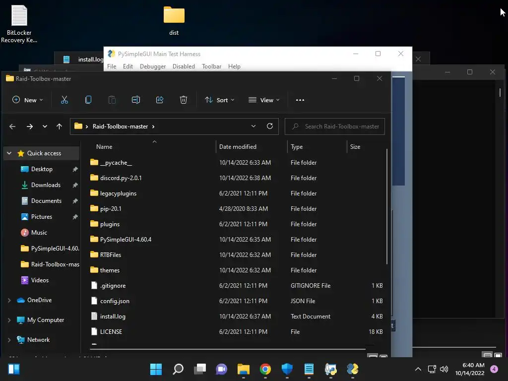Image resolution: width=508 pixels, height=381 pixels.
Task: Show hidden system tray icons
Action: tap(418, 369)
